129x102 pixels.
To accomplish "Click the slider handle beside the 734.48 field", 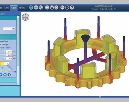I will [x=5, y=58].
